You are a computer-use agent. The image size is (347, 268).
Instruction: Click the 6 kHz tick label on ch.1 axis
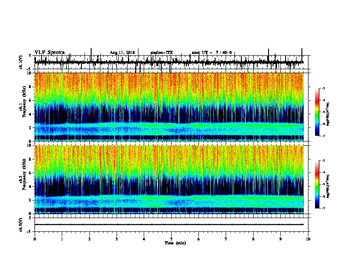pos(31,100)
